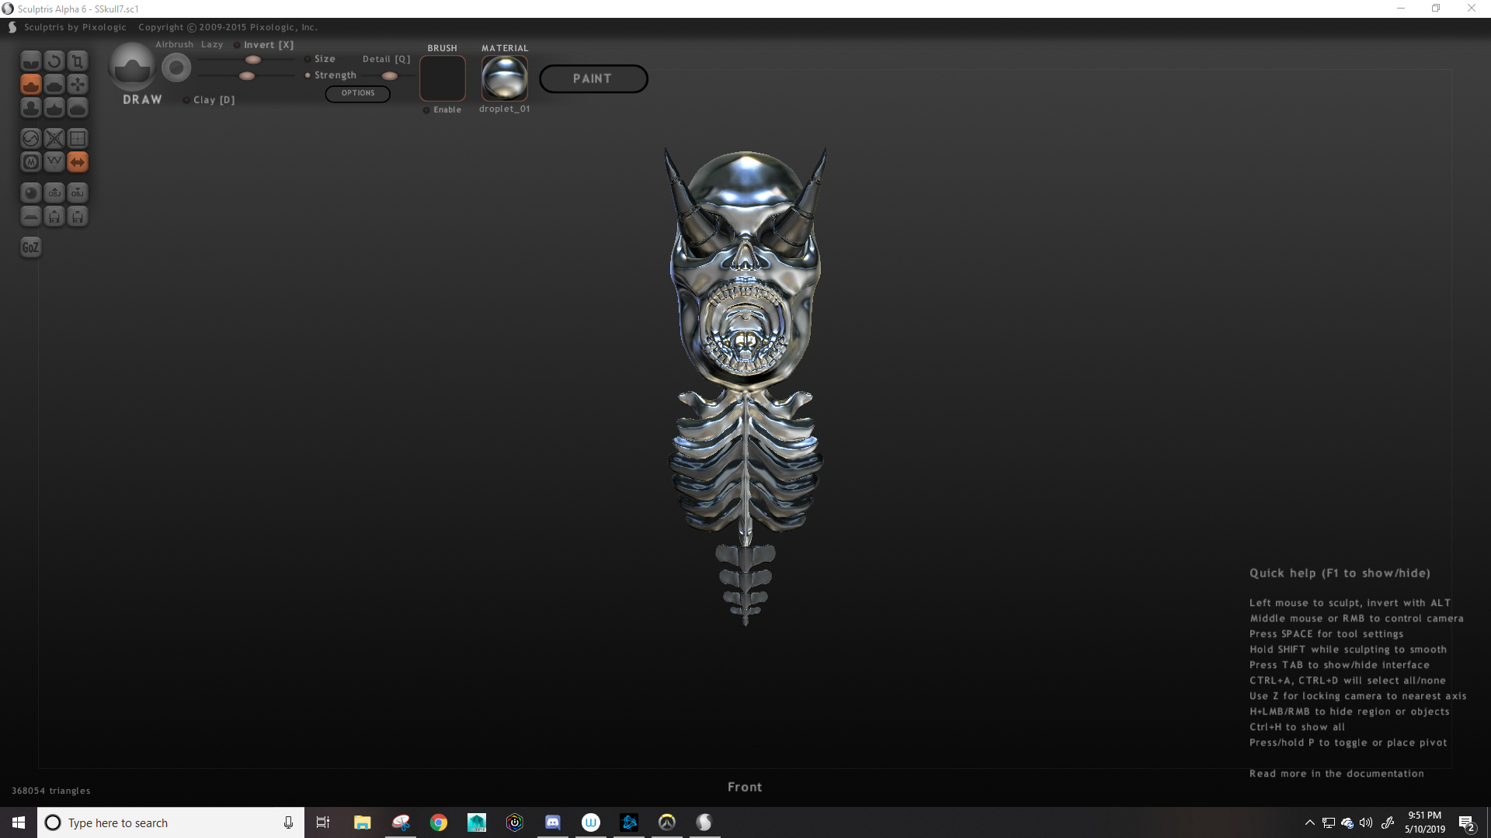
Task: Toggle the Size pressure option
Action: pos(321,59)
